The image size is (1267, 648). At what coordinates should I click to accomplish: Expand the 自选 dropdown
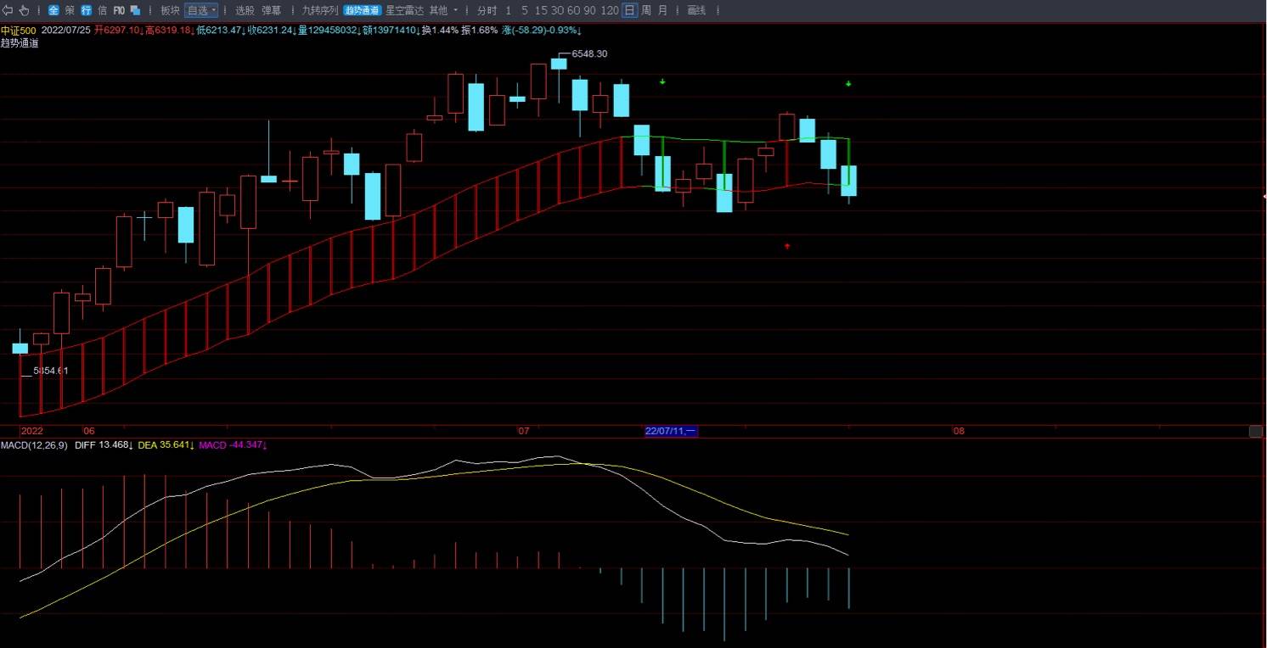coord(201,10)
